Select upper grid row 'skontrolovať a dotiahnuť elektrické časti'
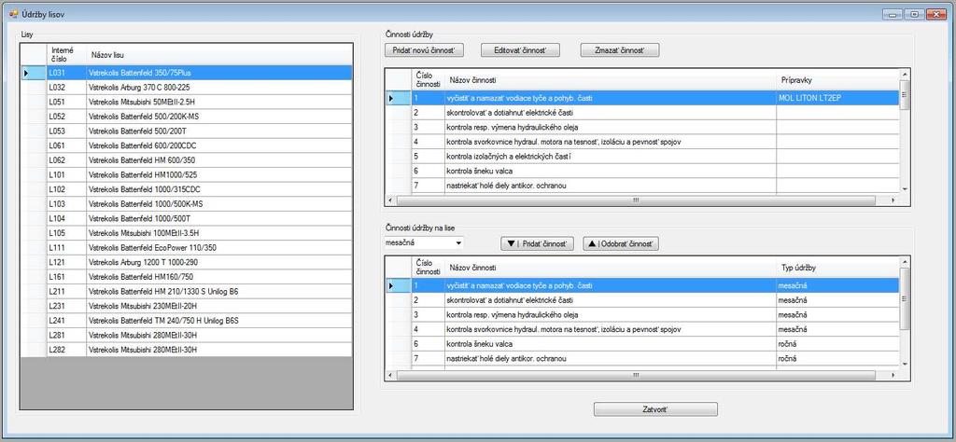Viewport: 956px width, 442px height. pos(642,113)
